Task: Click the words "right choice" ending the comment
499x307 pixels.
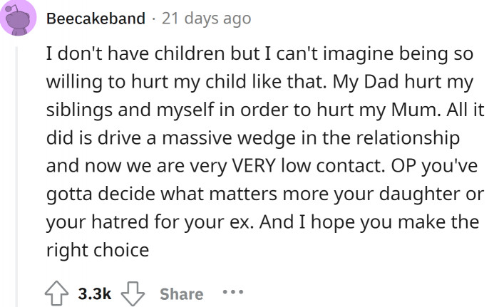Action: [98, 250]
